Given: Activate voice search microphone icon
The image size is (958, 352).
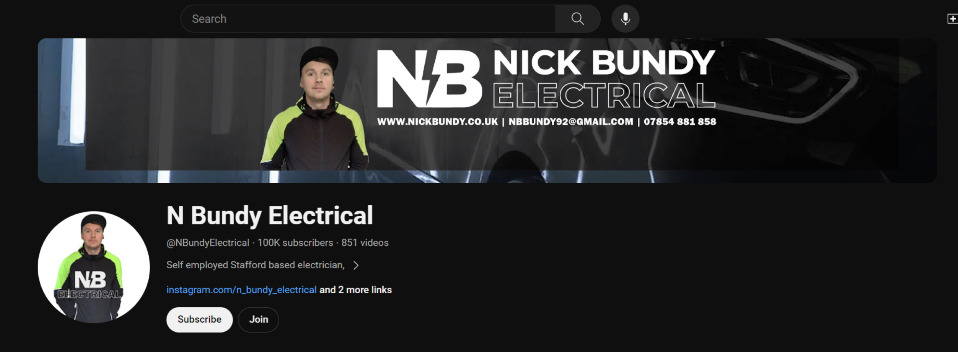Looking at the screenshot, I should 625,19.
